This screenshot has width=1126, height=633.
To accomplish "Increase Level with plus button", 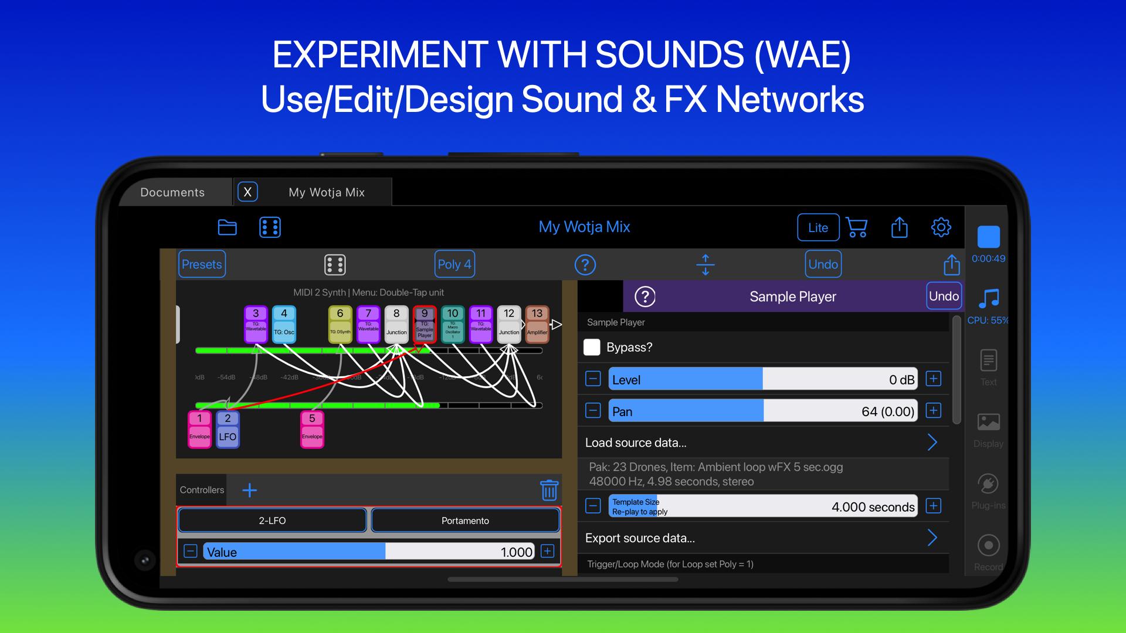I will tap(934, 379).
